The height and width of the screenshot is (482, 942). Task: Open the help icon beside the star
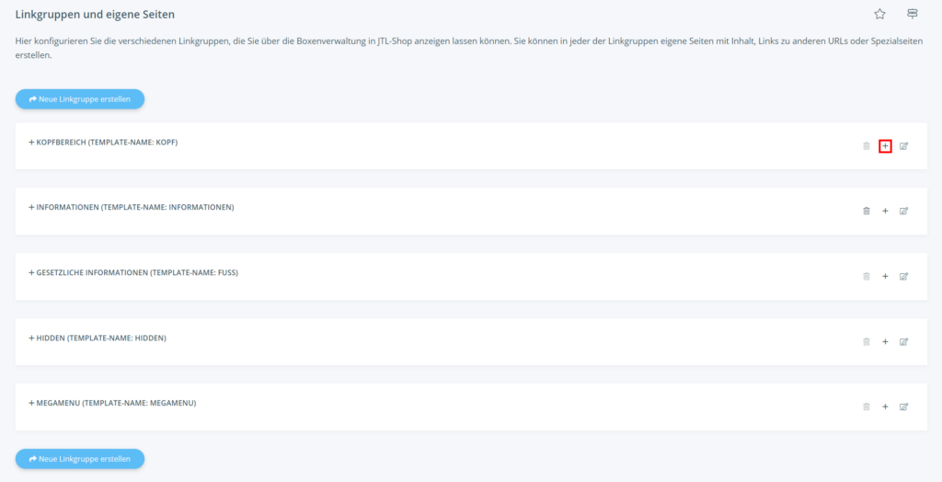pos(913,14)
